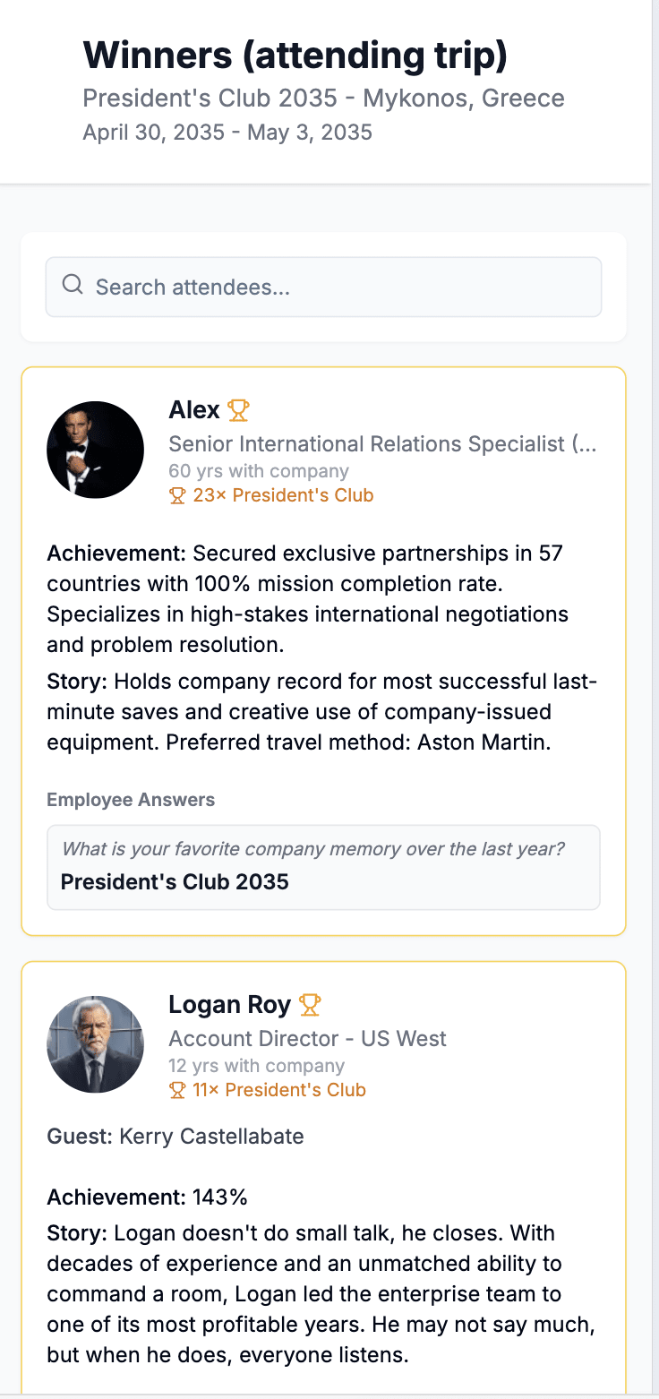
Task: Click the trophy icon beside Logan Roy's name
Action: (x=310, y=1005)
